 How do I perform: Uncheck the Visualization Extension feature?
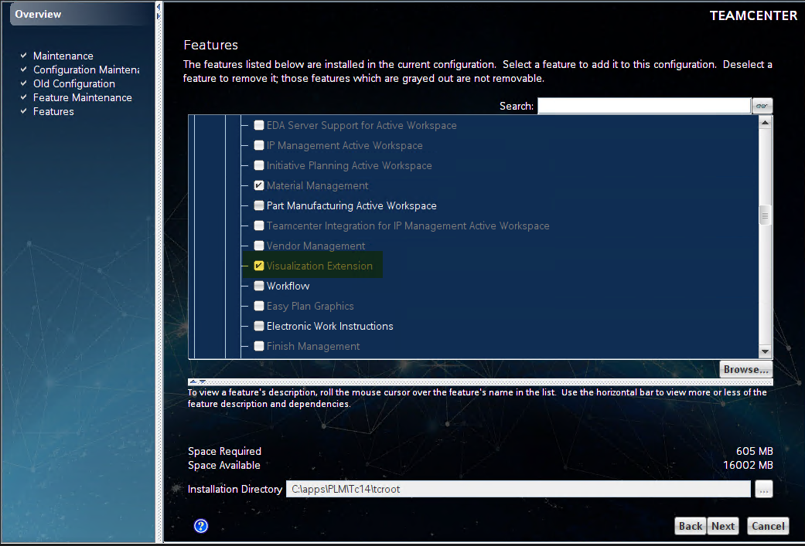pyautogui.click(x=258, y=266)
